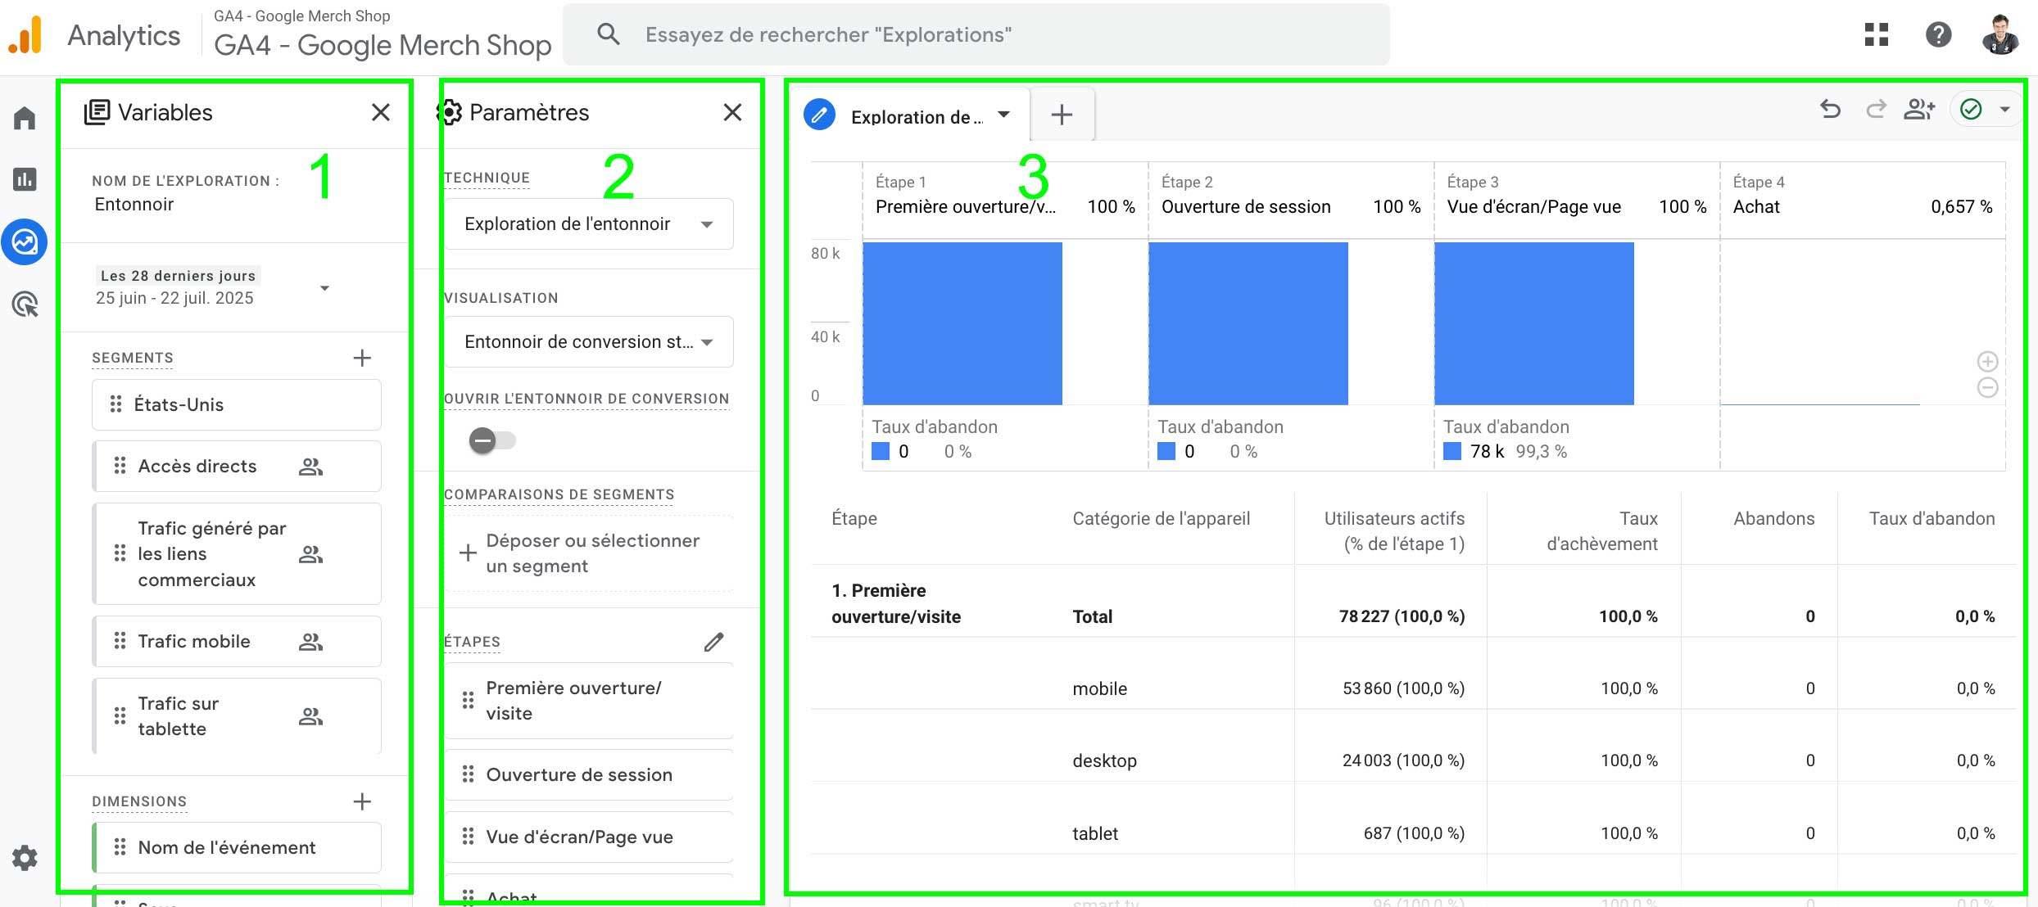Open the Visualisation dropdown
Screen dimensions: 2038x907
(x=589, y=342)
